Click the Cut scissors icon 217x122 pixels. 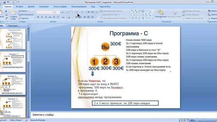[x=6, y=11]
